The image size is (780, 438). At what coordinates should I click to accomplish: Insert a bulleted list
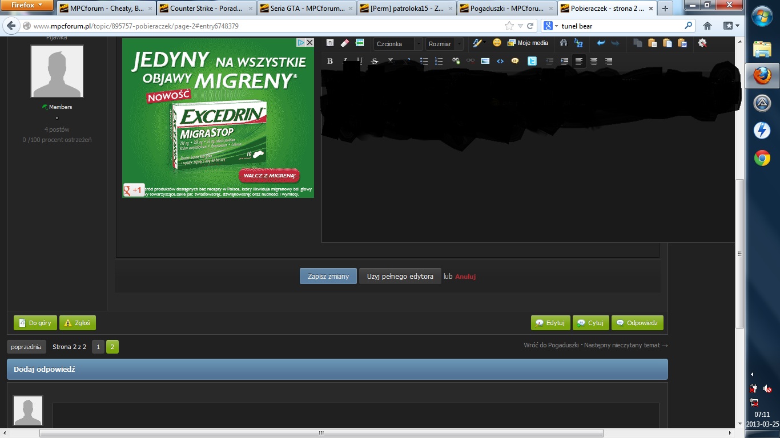(424, 62)
